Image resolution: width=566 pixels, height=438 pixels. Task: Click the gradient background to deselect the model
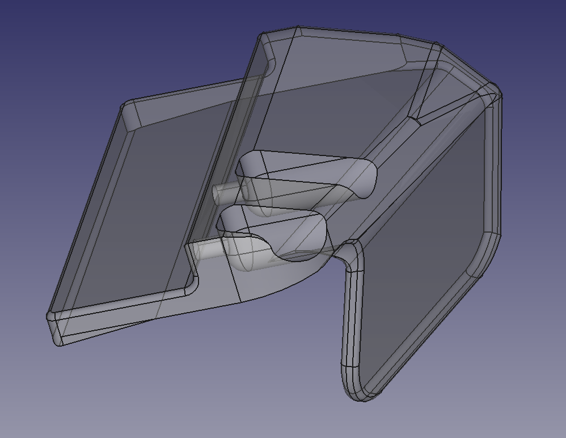coord(57,45)
